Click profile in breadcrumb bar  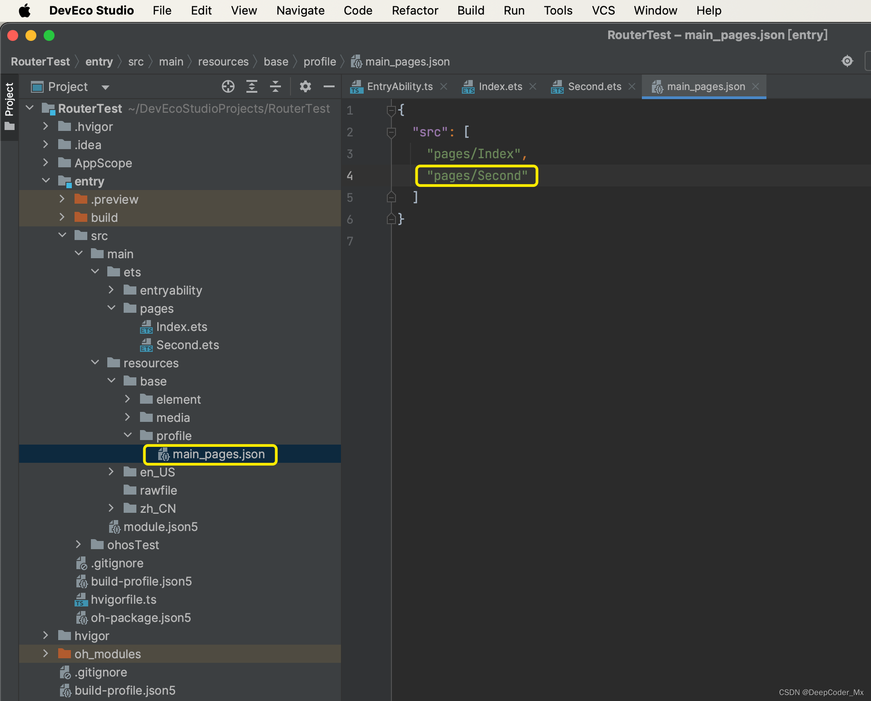point(320,61)
